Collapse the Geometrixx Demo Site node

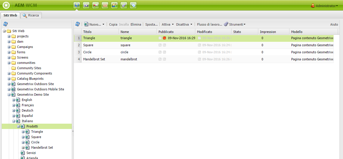tap(9, 95)
